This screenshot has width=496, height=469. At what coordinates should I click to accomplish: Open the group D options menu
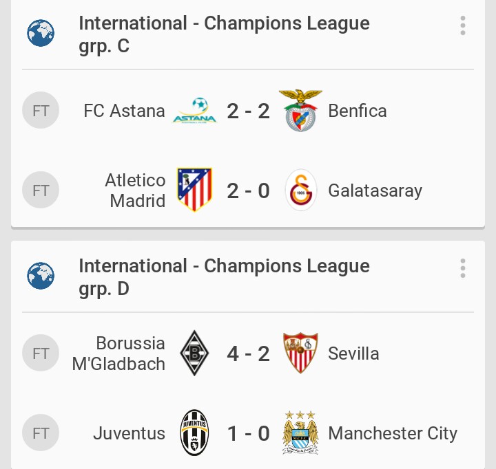[x=463, y=269]
